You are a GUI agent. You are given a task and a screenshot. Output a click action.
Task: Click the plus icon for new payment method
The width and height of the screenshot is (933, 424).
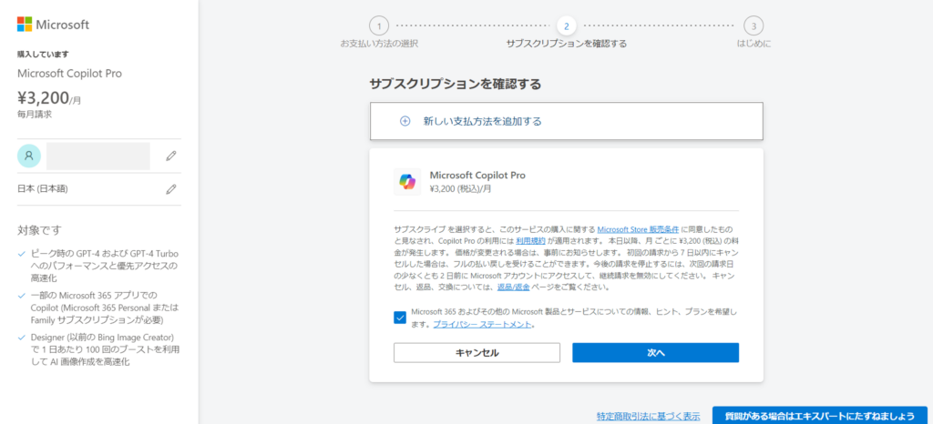click(405, 121)
